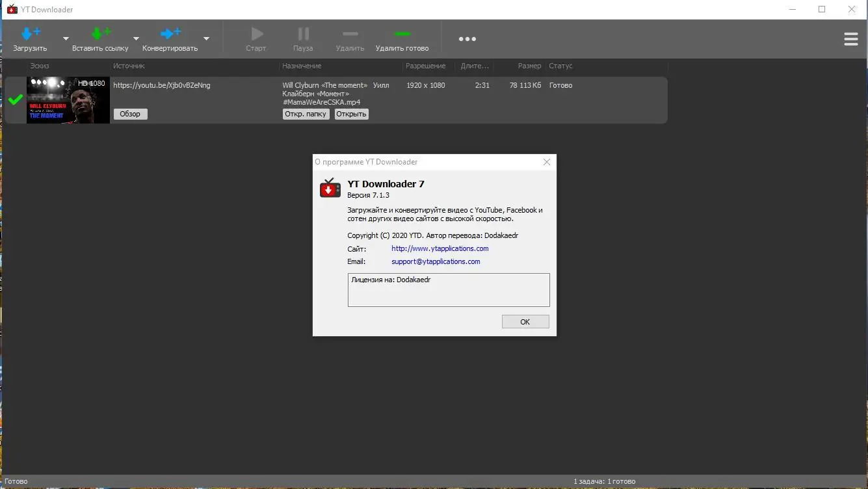Click the Обзор button on the download entry
The height and width of the screenshot is (489, 868).
130,114
